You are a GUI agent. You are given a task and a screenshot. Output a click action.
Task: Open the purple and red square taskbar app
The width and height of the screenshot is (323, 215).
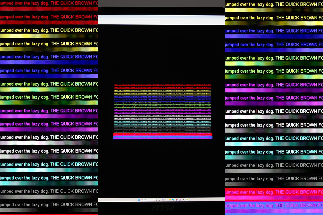tap(180, 200)
